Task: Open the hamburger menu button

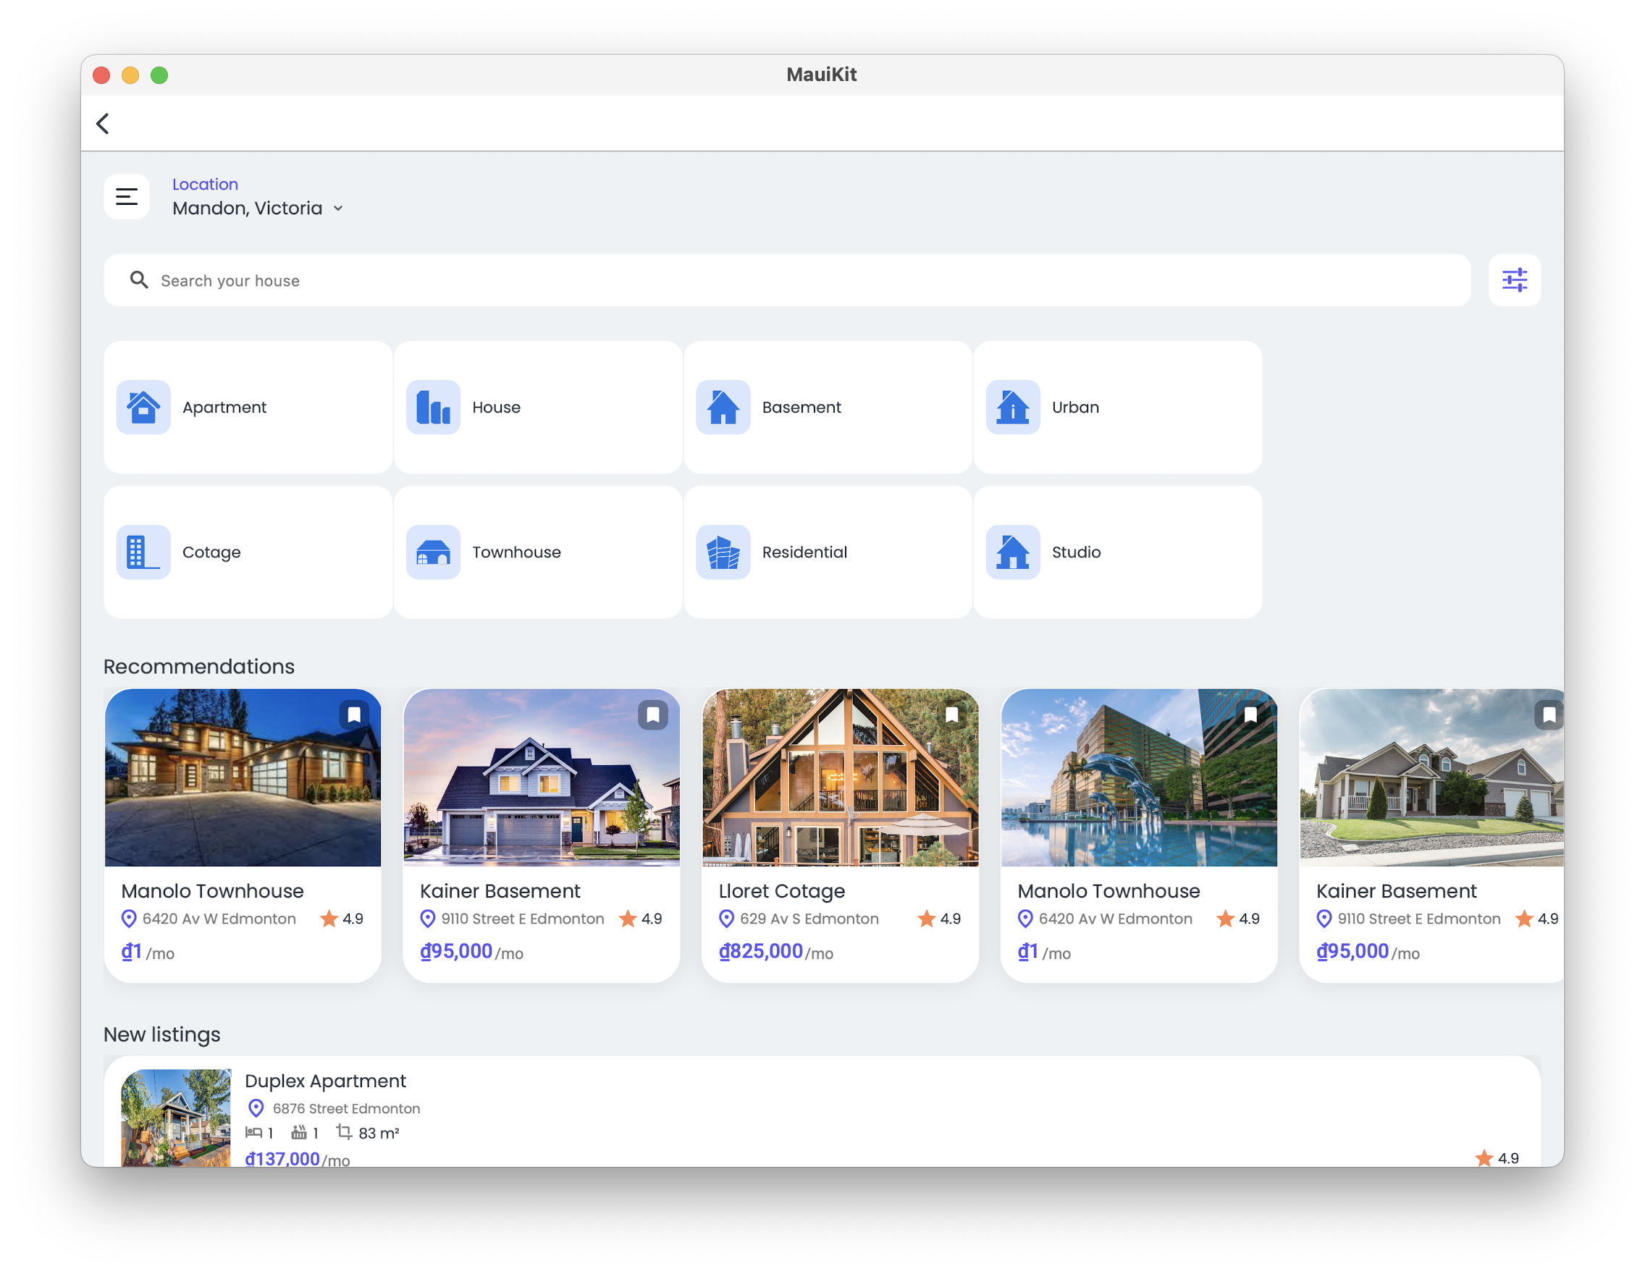Action: pos(127,196)
